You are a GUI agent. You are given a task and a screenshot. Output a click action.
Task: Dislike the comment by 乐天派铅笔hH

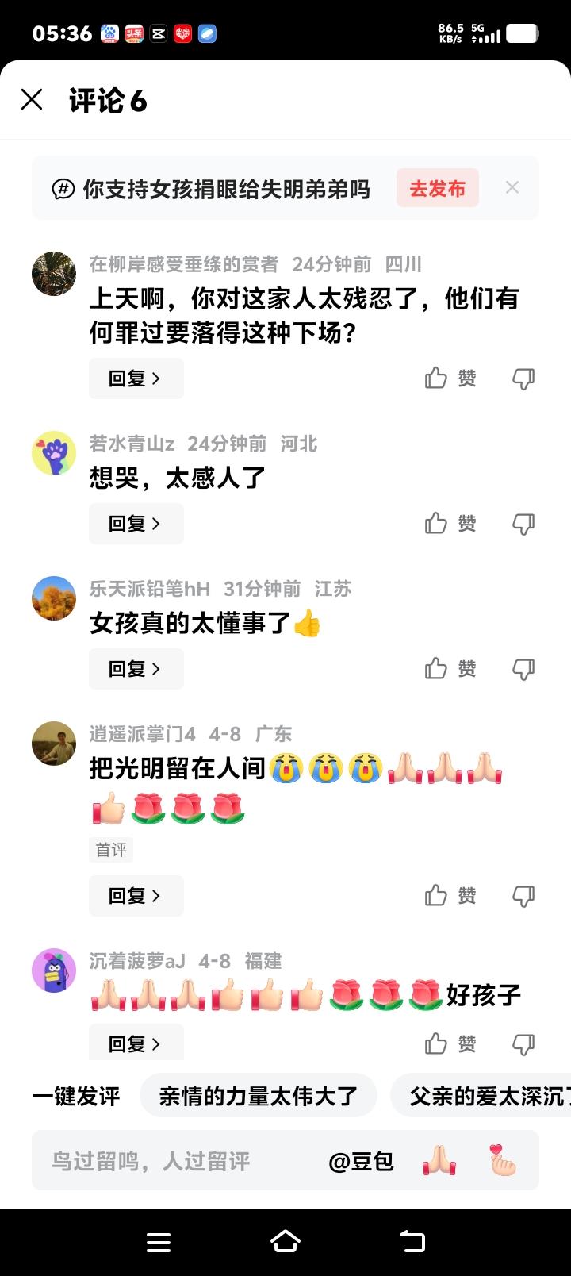pyautogui.click(x=523, y=669)
